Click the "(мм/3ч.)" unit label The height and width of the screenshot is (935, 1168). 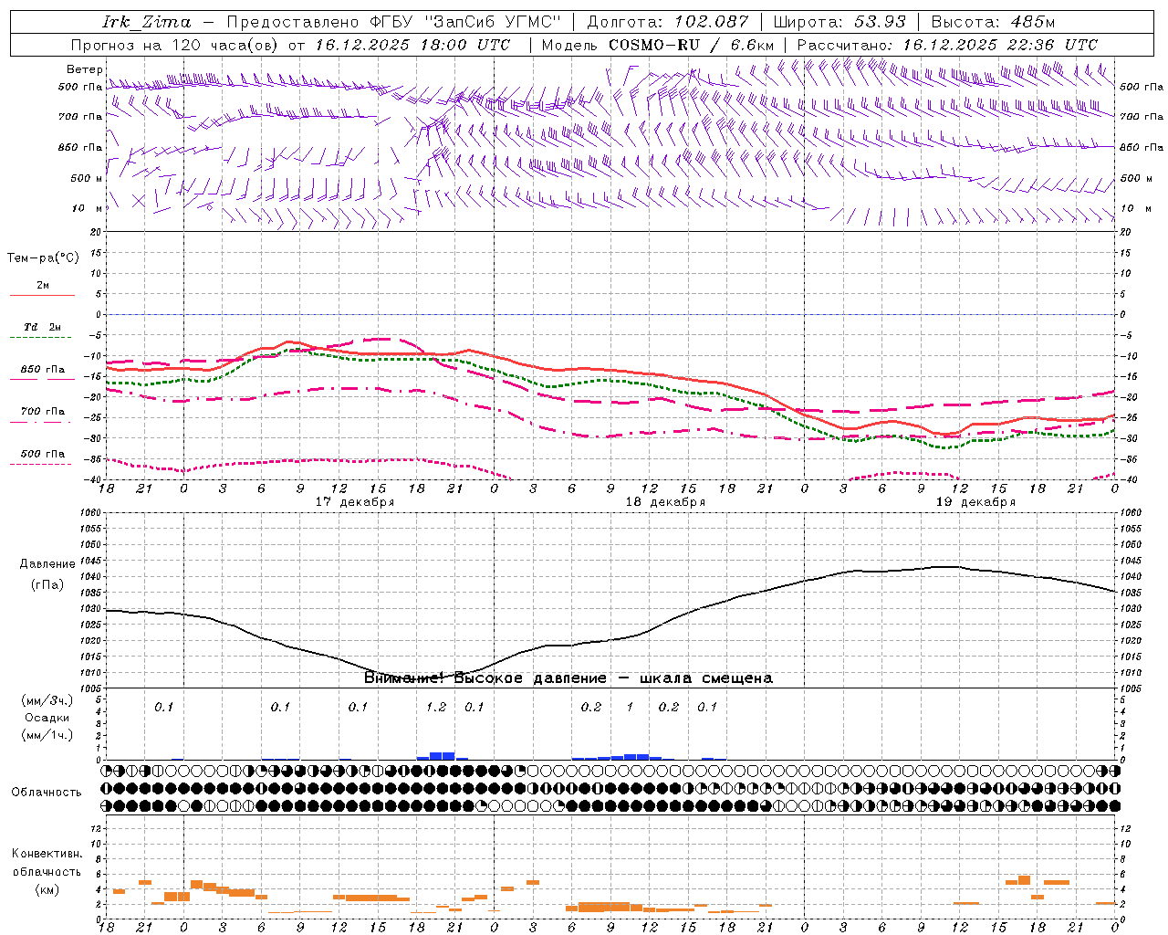coord(47,700)
